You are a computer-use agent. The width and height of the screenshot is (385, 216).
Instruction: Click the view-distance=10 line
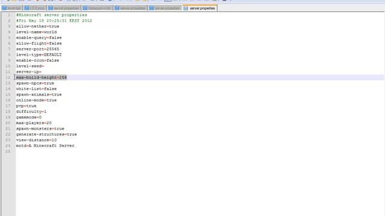pos(36,140)
